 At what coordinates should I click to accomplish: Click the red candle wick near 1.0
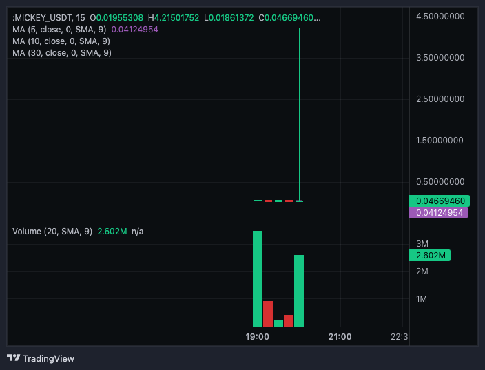289,181
